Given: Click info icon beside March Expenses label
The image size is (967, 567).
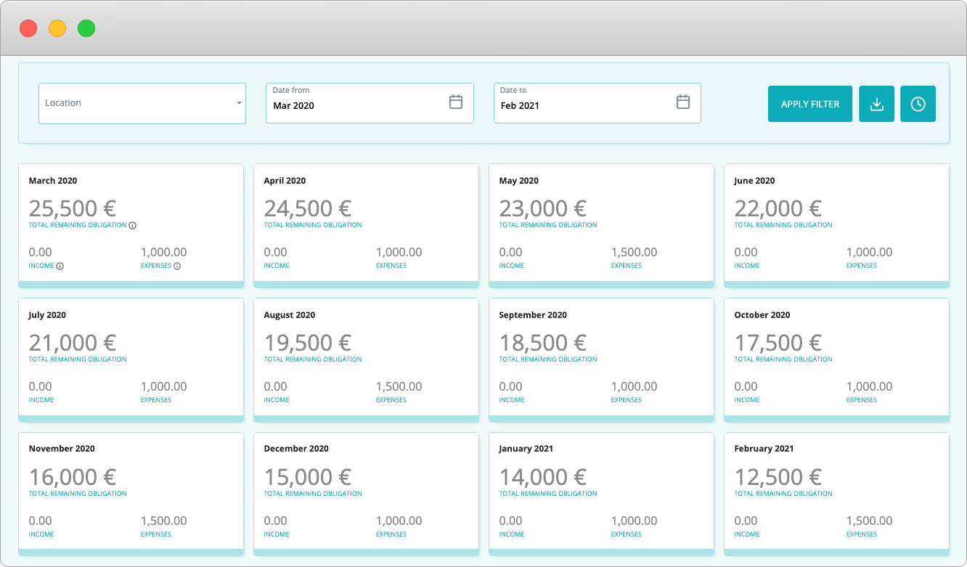Looking at the screenshot, I should 177,266.
